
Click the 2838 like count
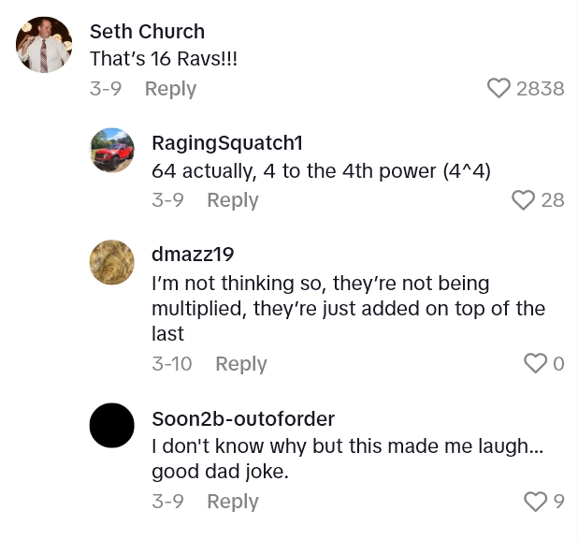point(541,88)
